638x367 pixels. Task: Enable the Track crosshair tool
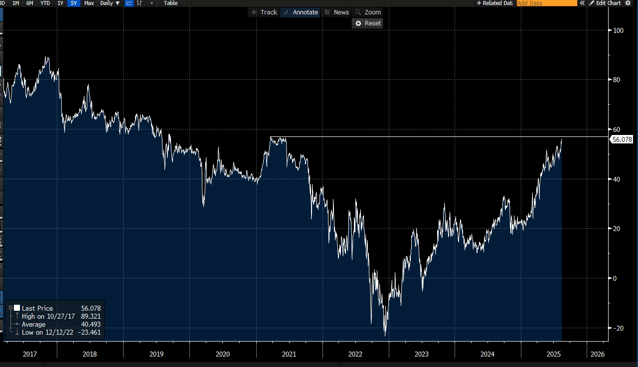pyautogui.click(x=264, y=12)
